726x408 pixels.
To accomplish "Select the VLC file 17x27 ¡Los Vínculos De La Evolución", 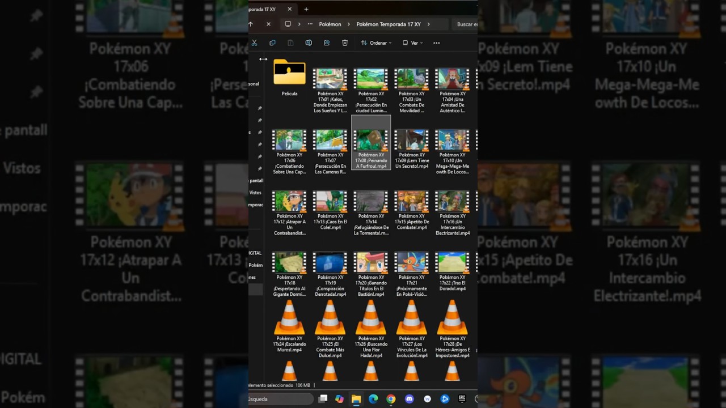I will point(412,329).
